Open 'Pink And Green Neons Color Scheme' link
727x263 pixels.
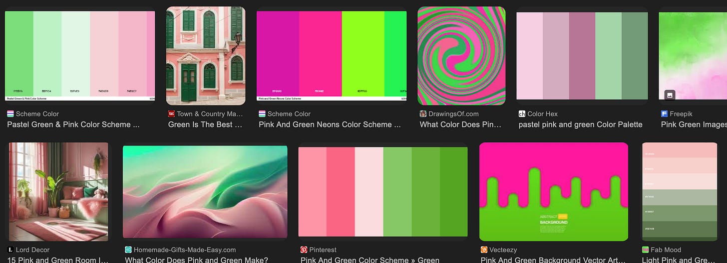330,125
